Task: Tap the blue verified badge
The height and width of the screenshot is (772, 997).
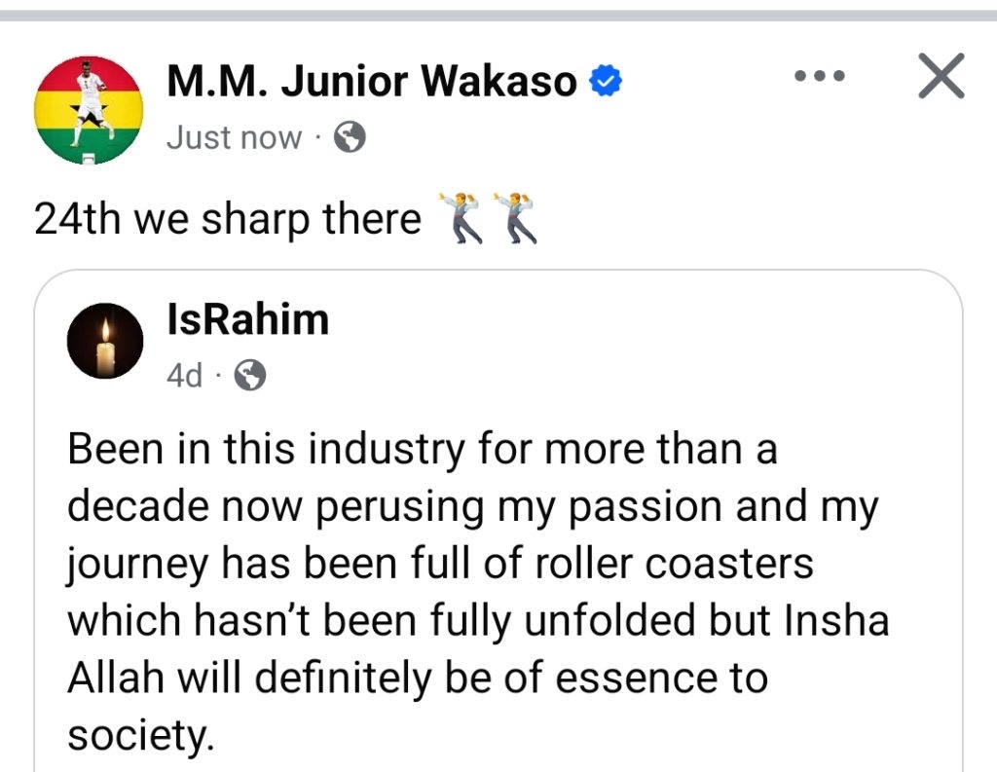Action: (606, 81)
